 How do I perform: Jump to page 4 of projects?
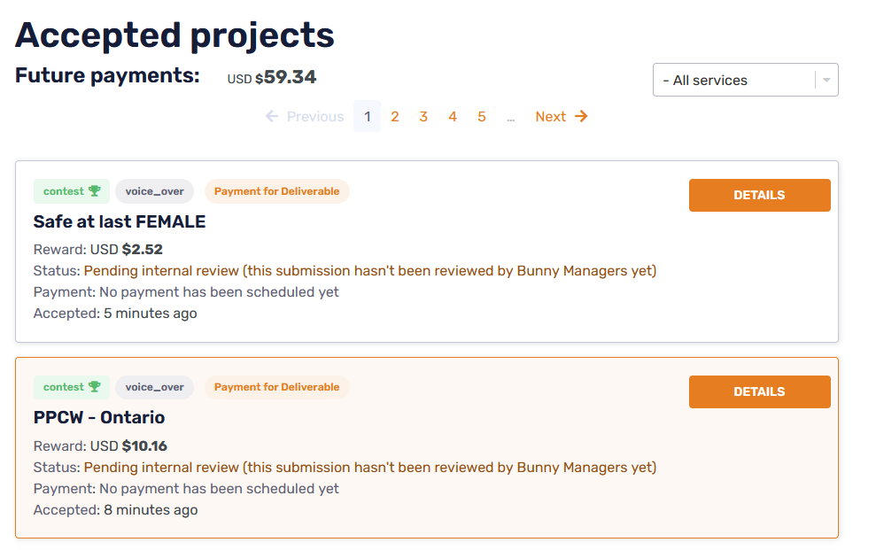pos(453,117)
